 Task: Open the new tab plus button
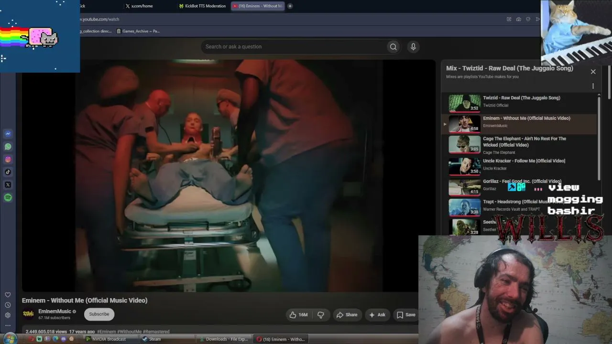[x=290, y=6]
